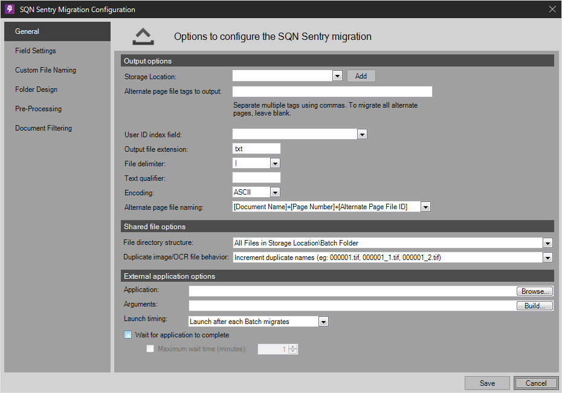Screen dimensions: 562x393
Task: Click the Shared file options section header
Action: pos(337,227)
